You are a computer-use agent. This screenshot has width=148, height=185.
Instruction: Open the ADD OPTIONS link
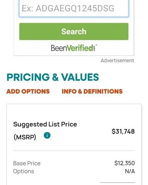28,91
